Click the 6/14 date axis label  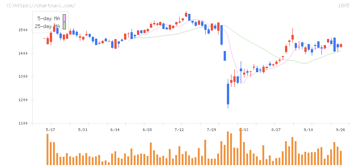pos(115,130)
